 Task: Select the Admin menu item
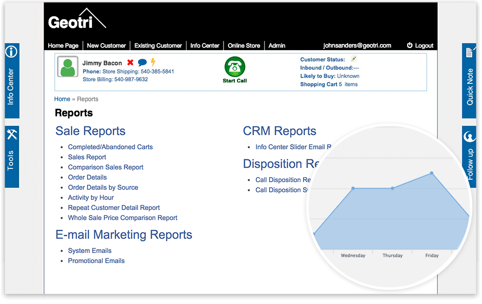(277, 46)
